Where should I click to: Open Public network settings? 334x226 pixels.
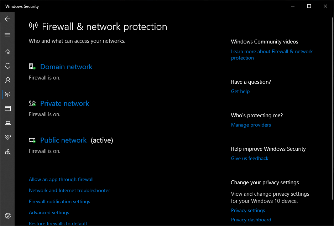pos(63,140)
